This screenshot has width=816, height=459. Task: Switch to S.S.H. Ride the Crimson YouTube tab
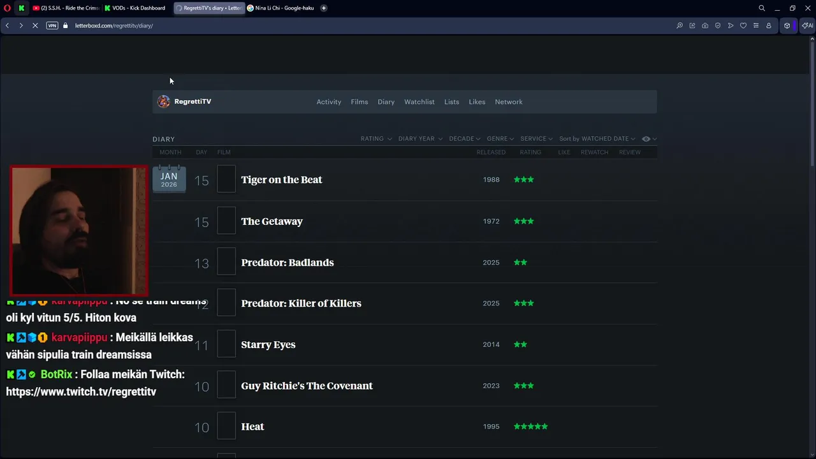[66, 8]
